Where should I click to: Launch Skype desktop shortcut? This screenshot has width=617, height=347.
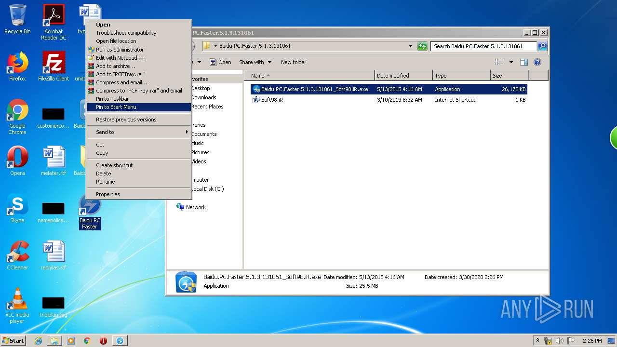coord(17,208)
